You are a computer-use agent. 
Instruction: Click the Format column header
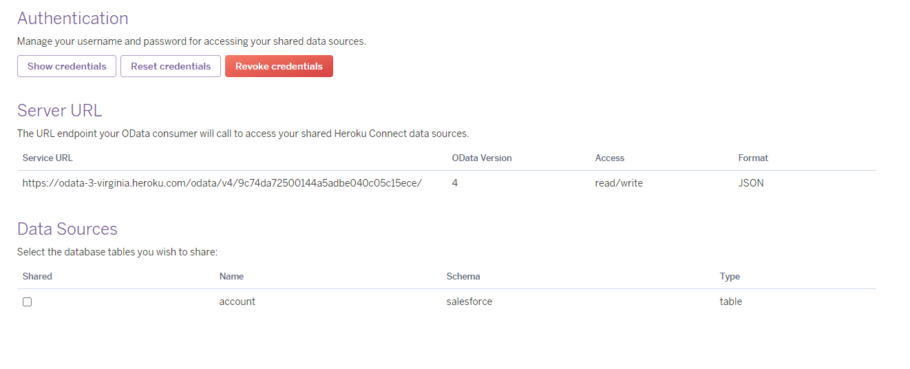click(753, 158)
